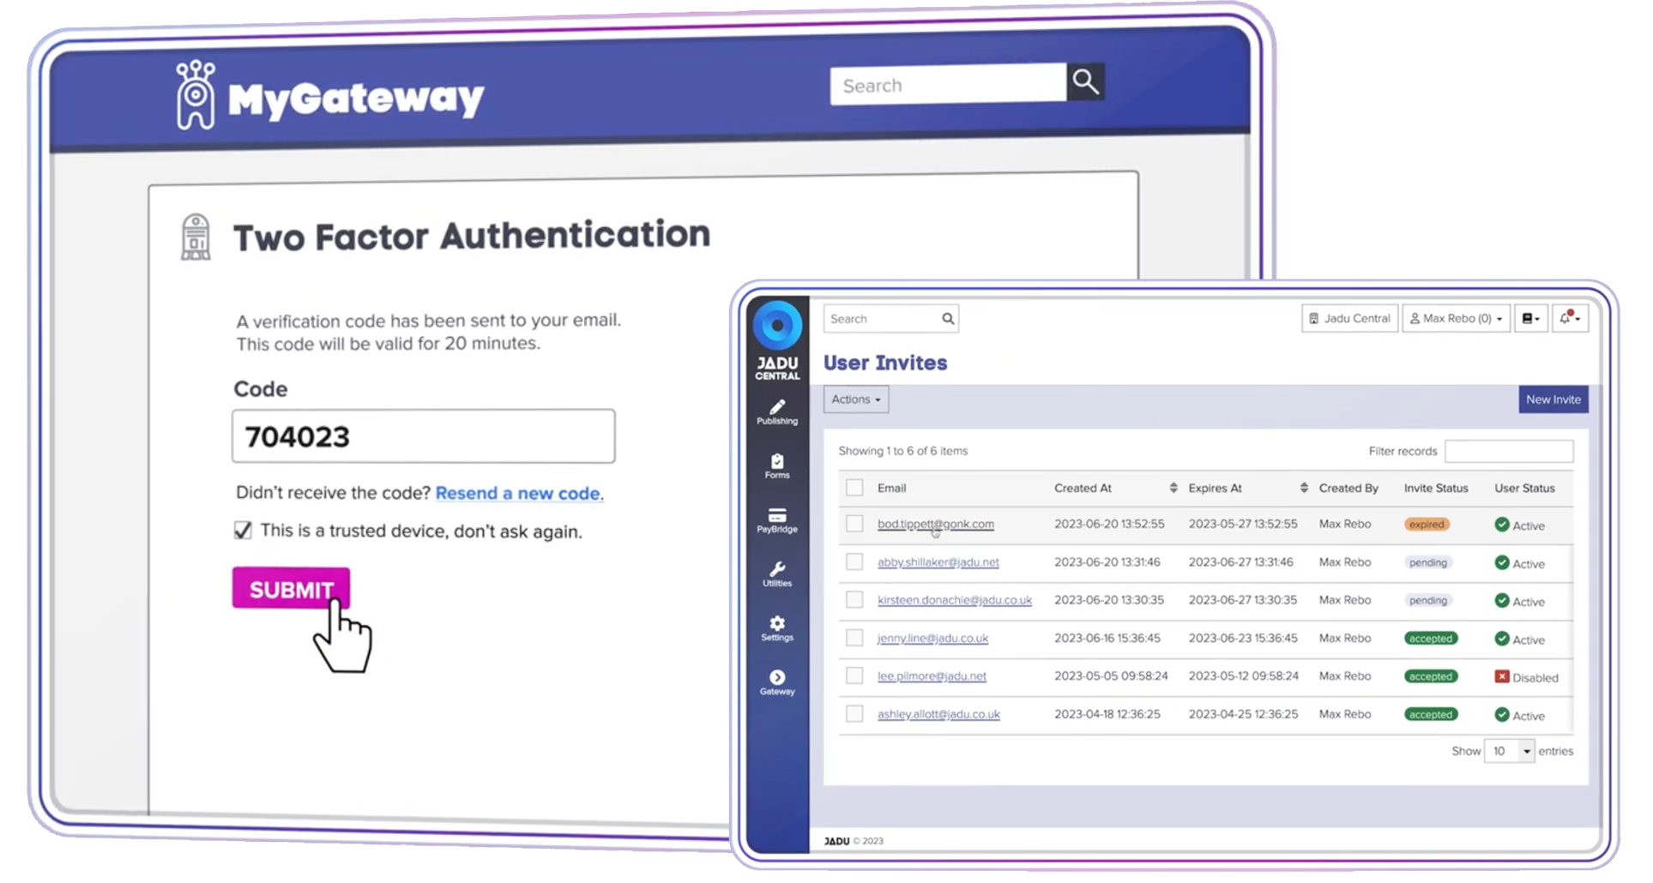This screenshot has height=883, width=1653.
Task: Open Gateway in the Jadu sidebar
Action: pyautogui.click(x=776, y=682)
